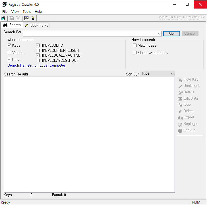207x205 pixels.
Task: Click the Cancel button
Action: (x=190, y=34)
